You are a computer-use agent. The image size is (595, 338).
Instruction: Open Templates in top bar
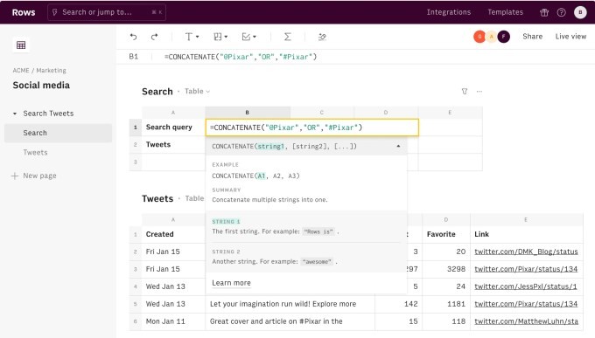point(505,12)
